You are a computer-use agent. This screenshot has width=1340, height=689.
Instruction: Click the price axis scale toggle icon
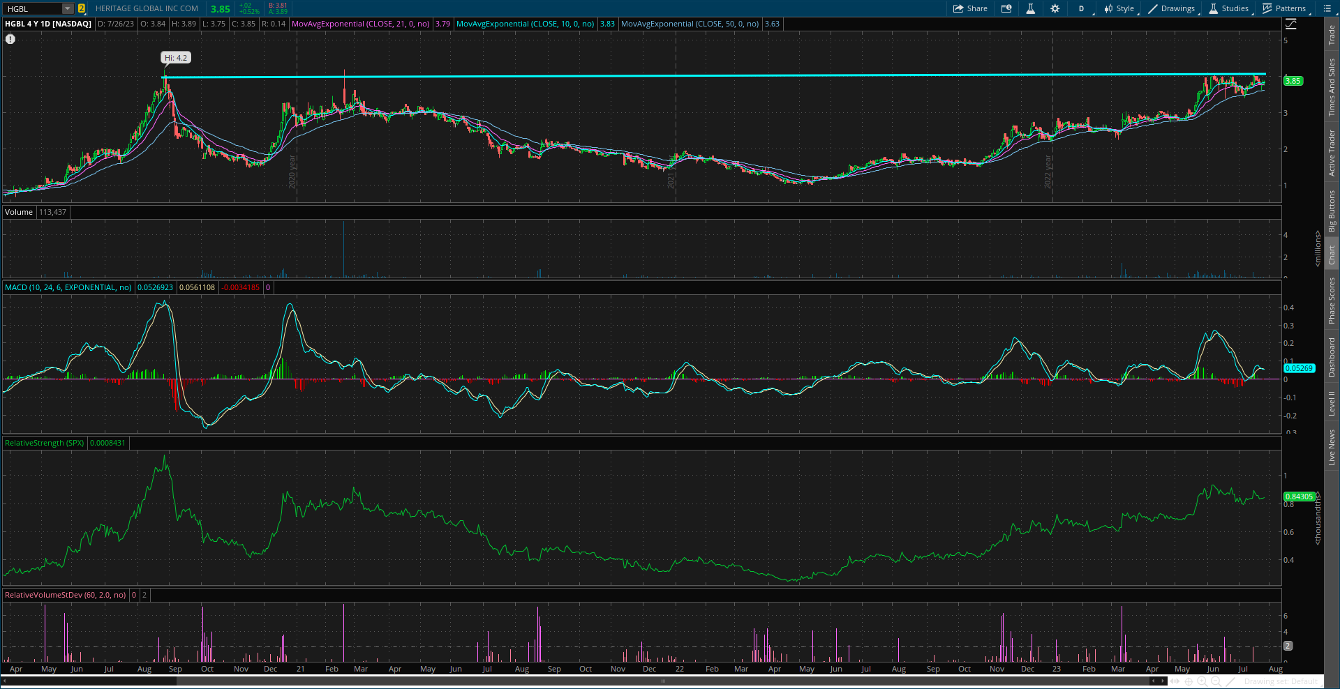tap(1291, 24)
